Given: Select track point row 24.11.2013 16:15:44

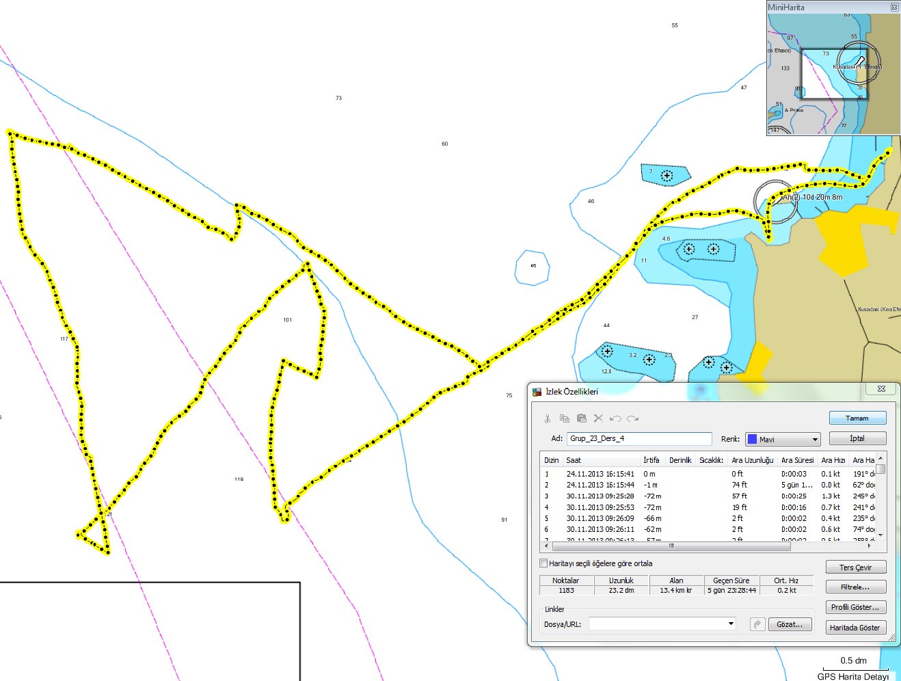Looking at the screenshot, I should point(708,485).
